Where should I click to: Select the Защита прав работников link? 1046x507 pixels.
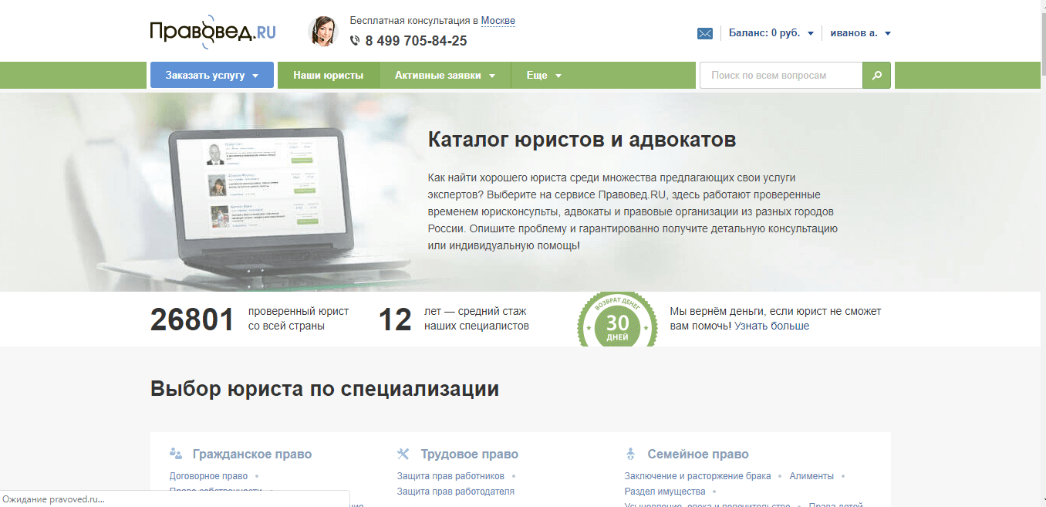450,476
